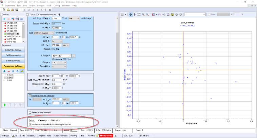Open the vs. Ref dropdown

click(74, 18)
